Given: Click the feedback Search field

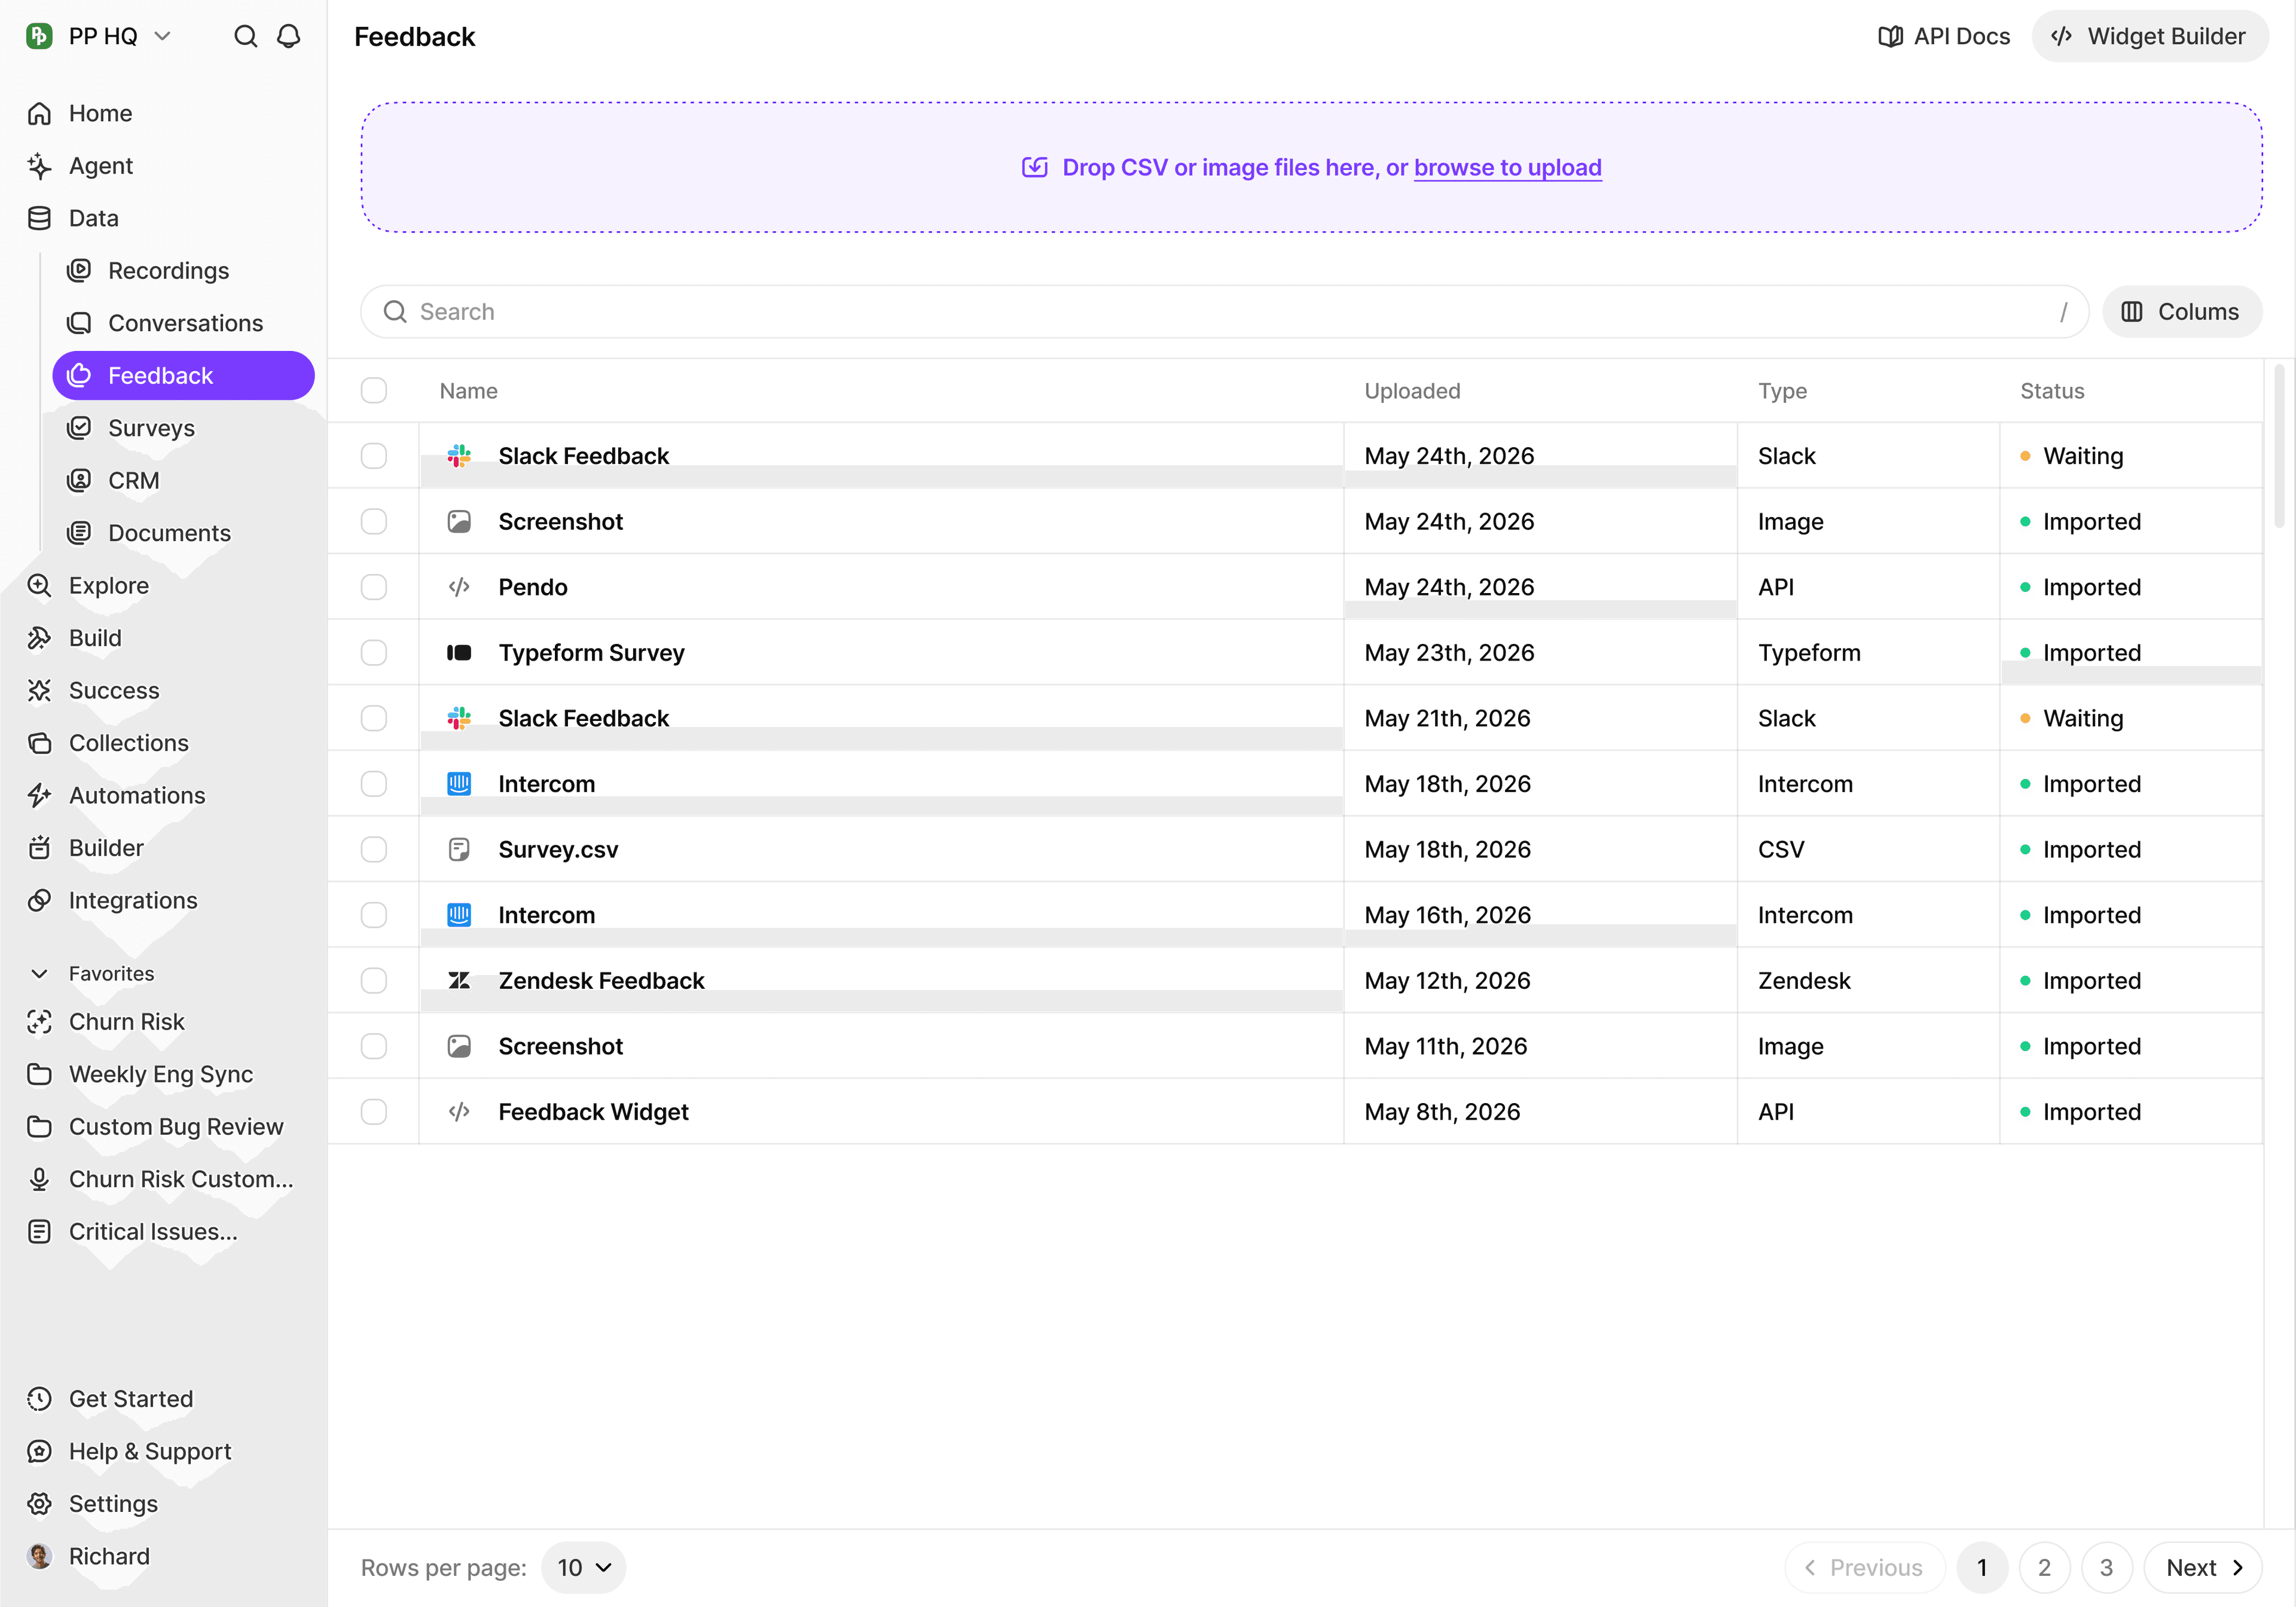Looking at the screenshot, I should (1224, 312).
